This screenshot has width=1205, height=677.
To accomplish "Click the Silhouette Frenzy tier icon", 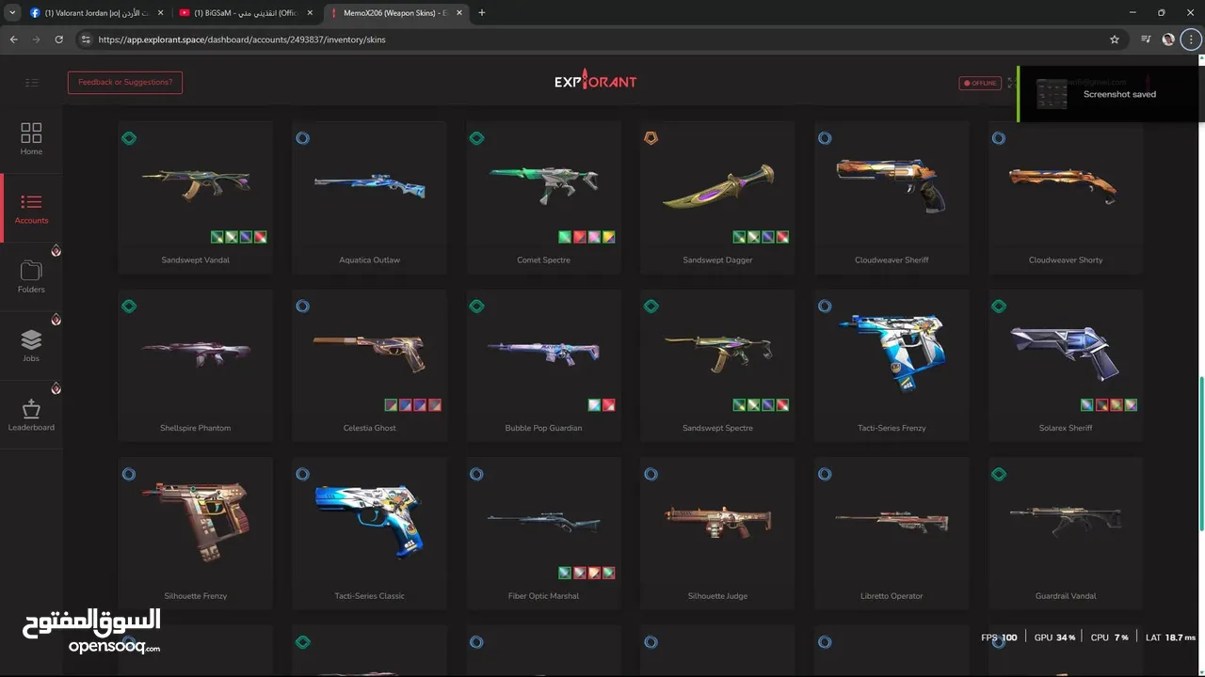I will [129, 475].
